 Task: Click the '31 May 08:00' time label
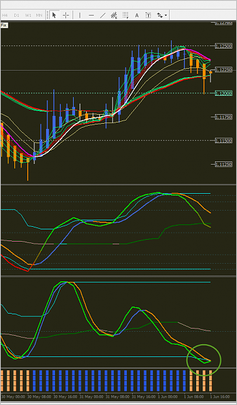(x=117, y=397)
